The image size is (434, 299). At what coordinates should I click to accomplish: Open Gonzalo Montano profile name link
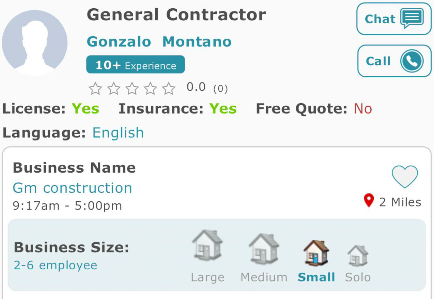pos(159,42)
